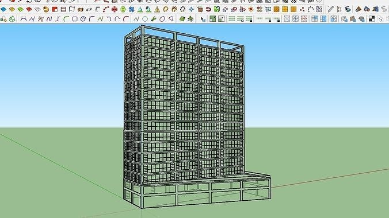The image size is (389, 218).
Task: Click the orange spiral shell icon
Action: 46,9
